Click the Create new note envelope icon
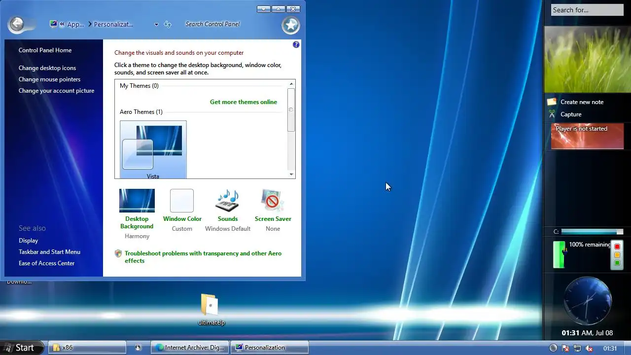The image size is (631, 355). pos(552,102)
